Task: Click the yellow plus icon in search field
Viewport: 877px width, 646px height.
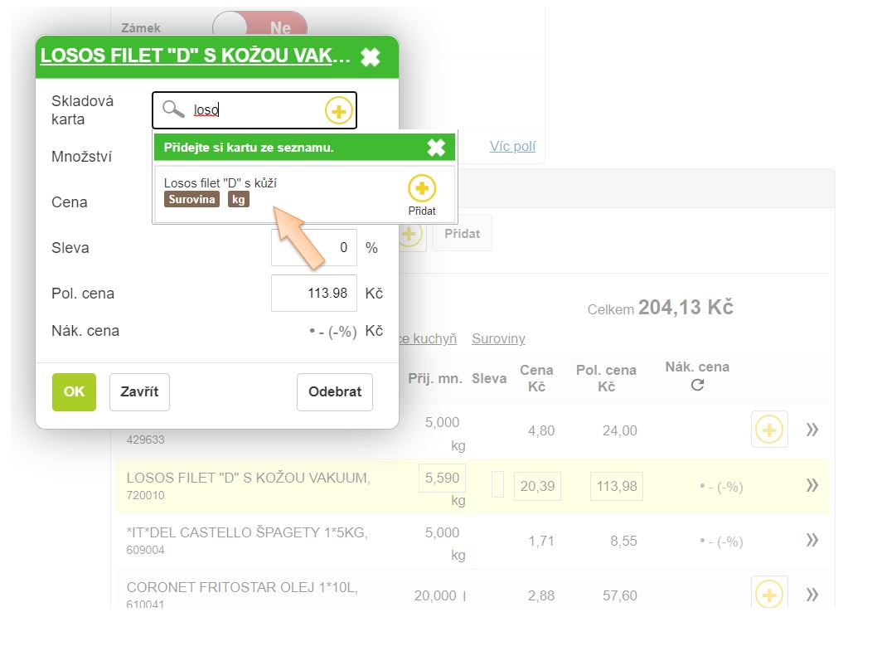Action: (338, 110)
